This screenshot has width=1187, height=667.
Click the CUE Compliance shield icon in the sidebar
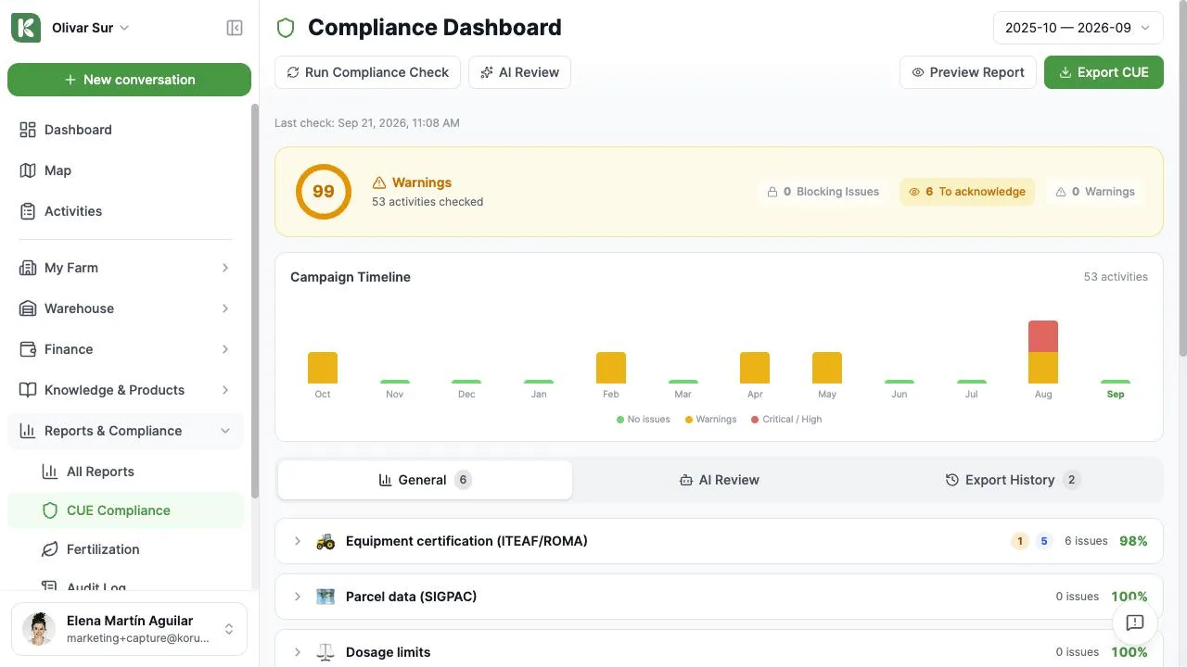[50, 510]
